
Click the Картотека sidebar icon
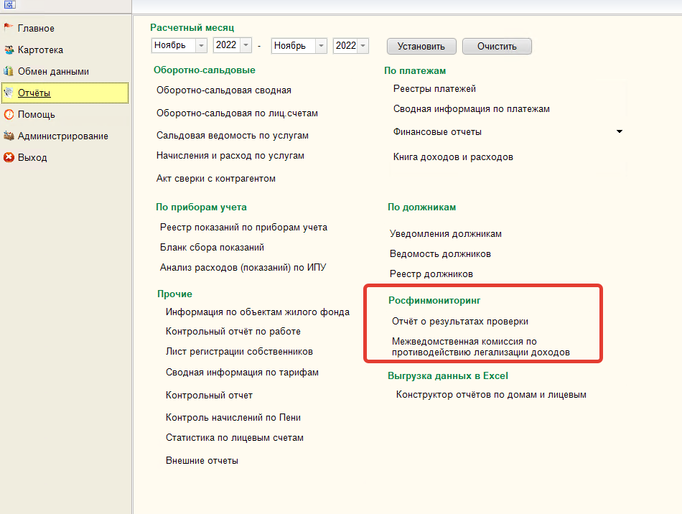click(9, 50)
